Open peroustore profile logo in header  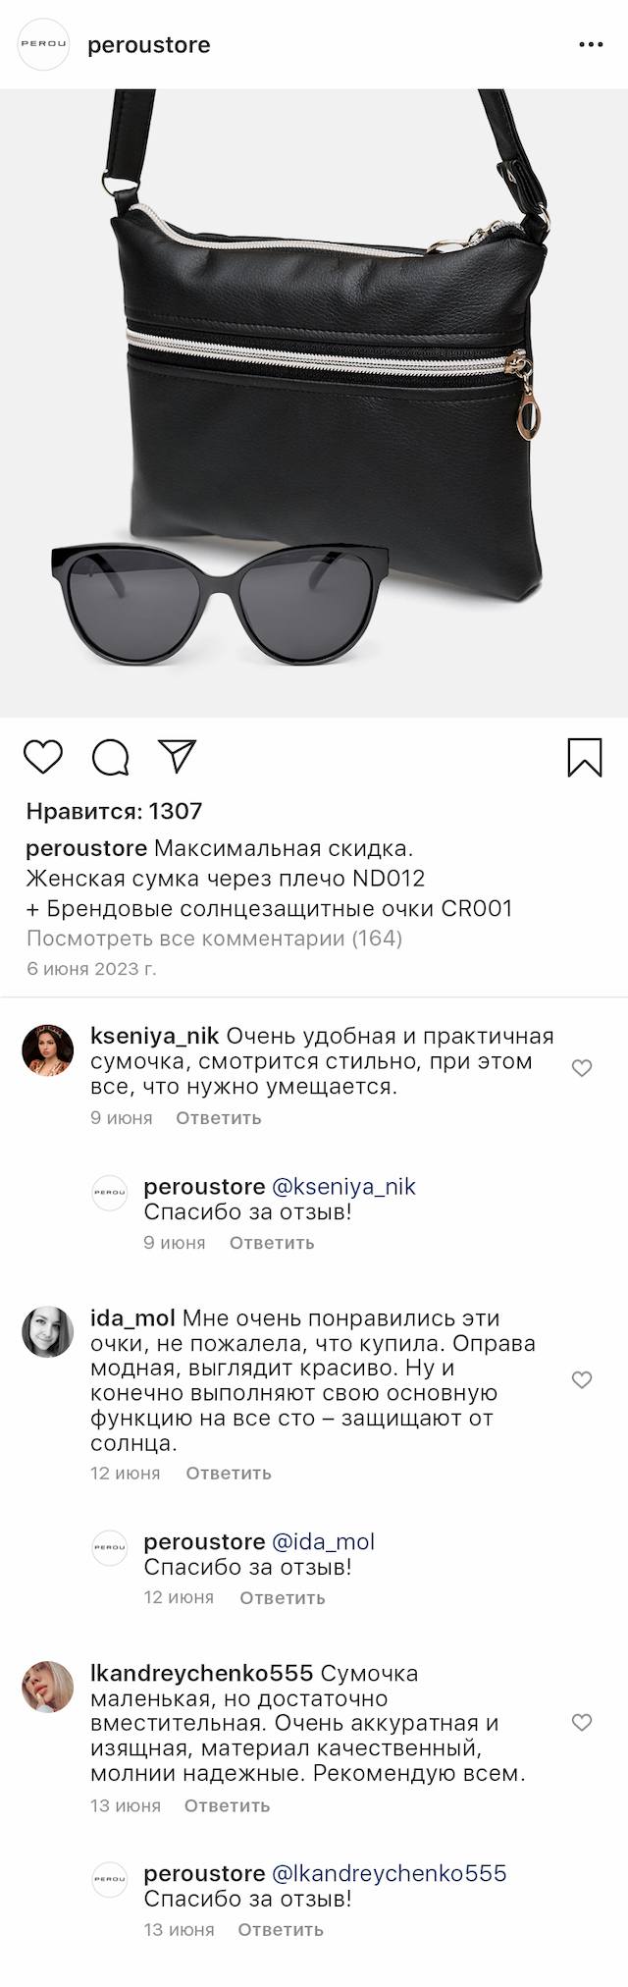click(x=44, y=45)
